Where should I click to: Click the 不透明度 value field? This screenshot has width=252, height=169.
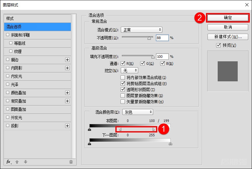pyautogui.click(x=162, y=38)
